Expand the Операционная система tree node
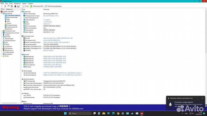207x116 pixels. pyautogui.click(x=2, y=33)
